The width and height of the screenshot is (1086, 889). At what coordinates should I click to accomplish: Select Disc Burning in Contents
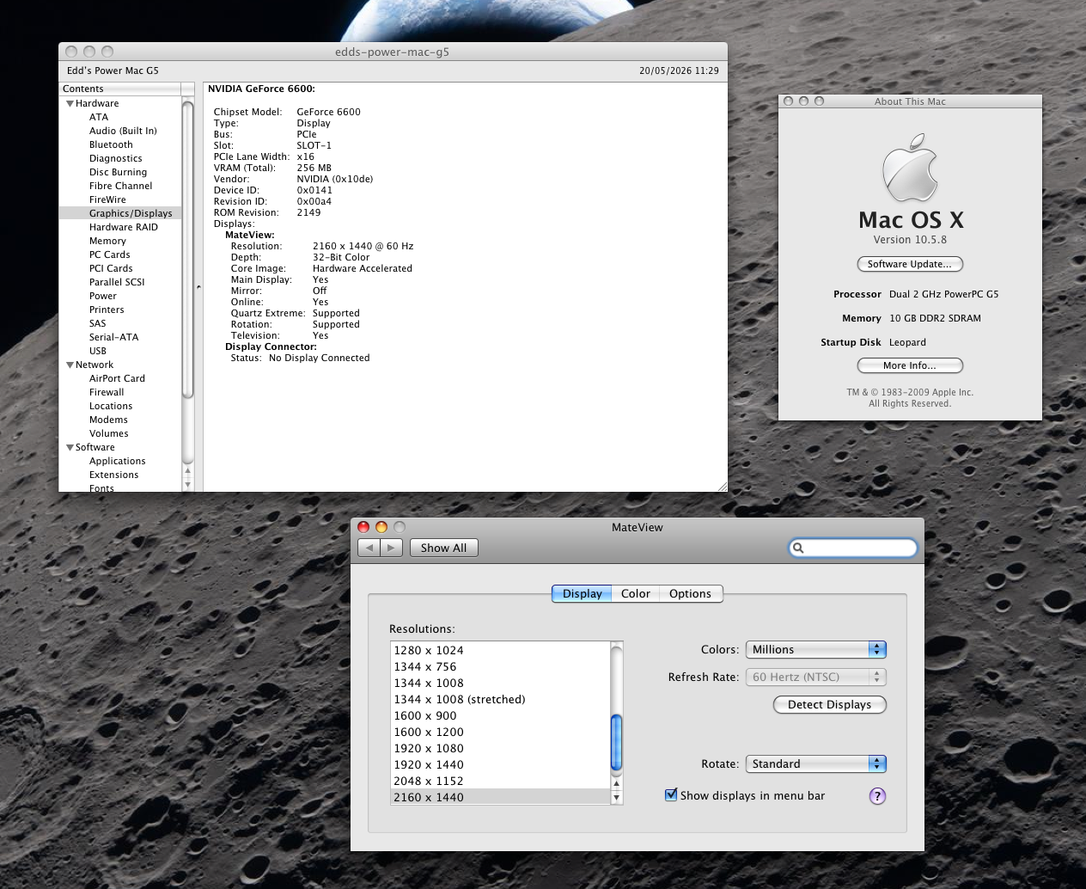coord(118,173)
